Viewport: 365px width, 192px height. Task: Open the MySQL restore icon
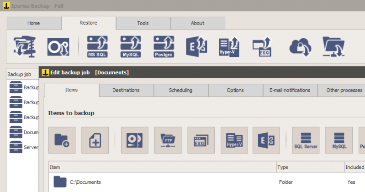pos(131,46)
